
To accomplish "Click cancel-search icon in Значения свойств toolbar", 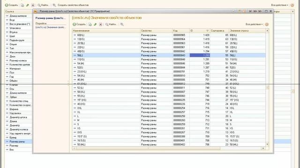I will [122, 24].
